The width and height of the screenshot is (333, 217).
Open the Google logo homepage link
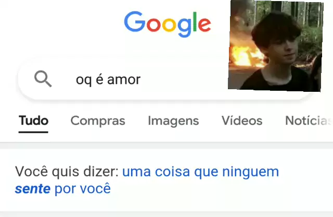pyautogui.click(x=168, y=25)
